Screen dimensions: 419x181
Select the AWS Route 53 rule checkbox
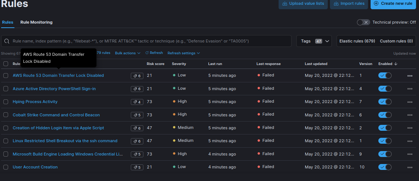click(x=6, y=76)
